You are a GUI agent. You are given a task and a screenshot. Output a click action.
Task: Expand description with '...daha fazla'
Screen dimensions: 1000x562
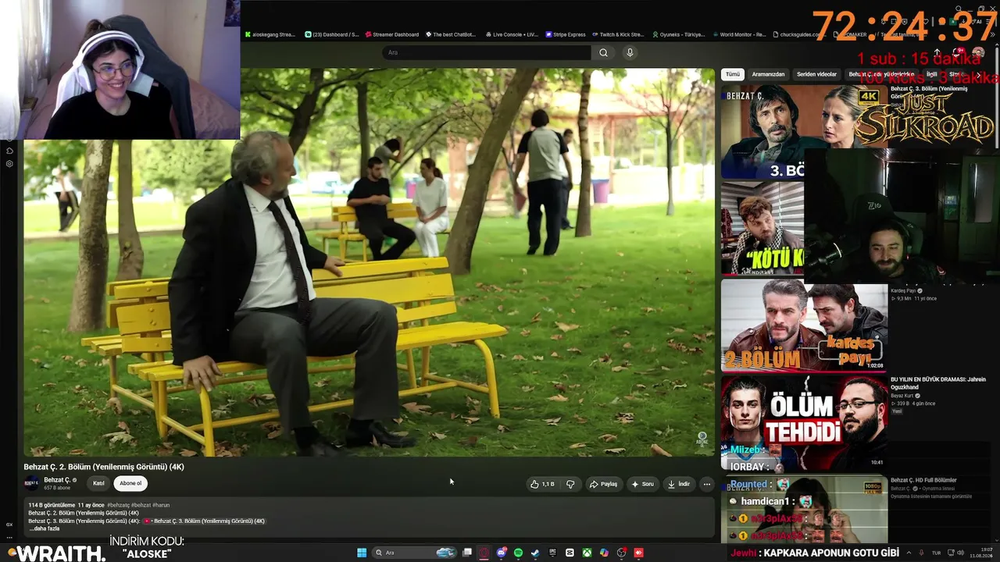click(44, 528)
